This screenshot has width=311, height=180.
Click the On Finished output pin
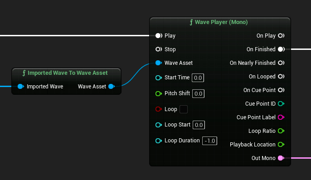281,49
